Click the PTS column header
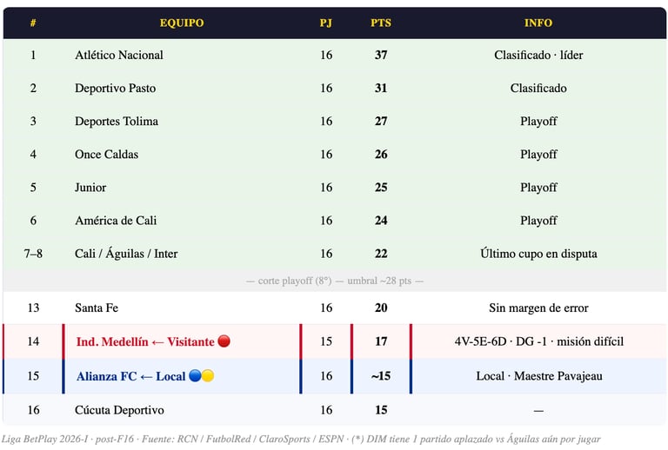 pos(381,23)
